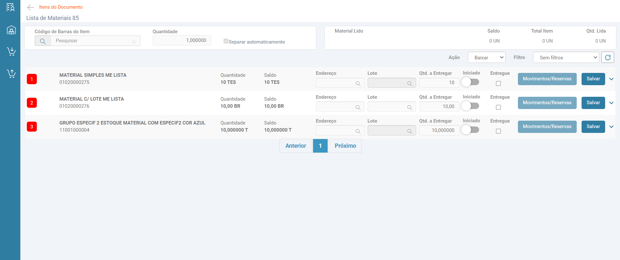The image size is (620, 260).
Task: Click the cart download sidebar icon
Action: 11,51
